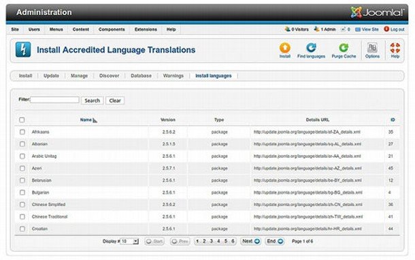Click the Find languages refresh icon
This screenshot has width=415, height=260.
pyautogui.click(x=311, y=48)
